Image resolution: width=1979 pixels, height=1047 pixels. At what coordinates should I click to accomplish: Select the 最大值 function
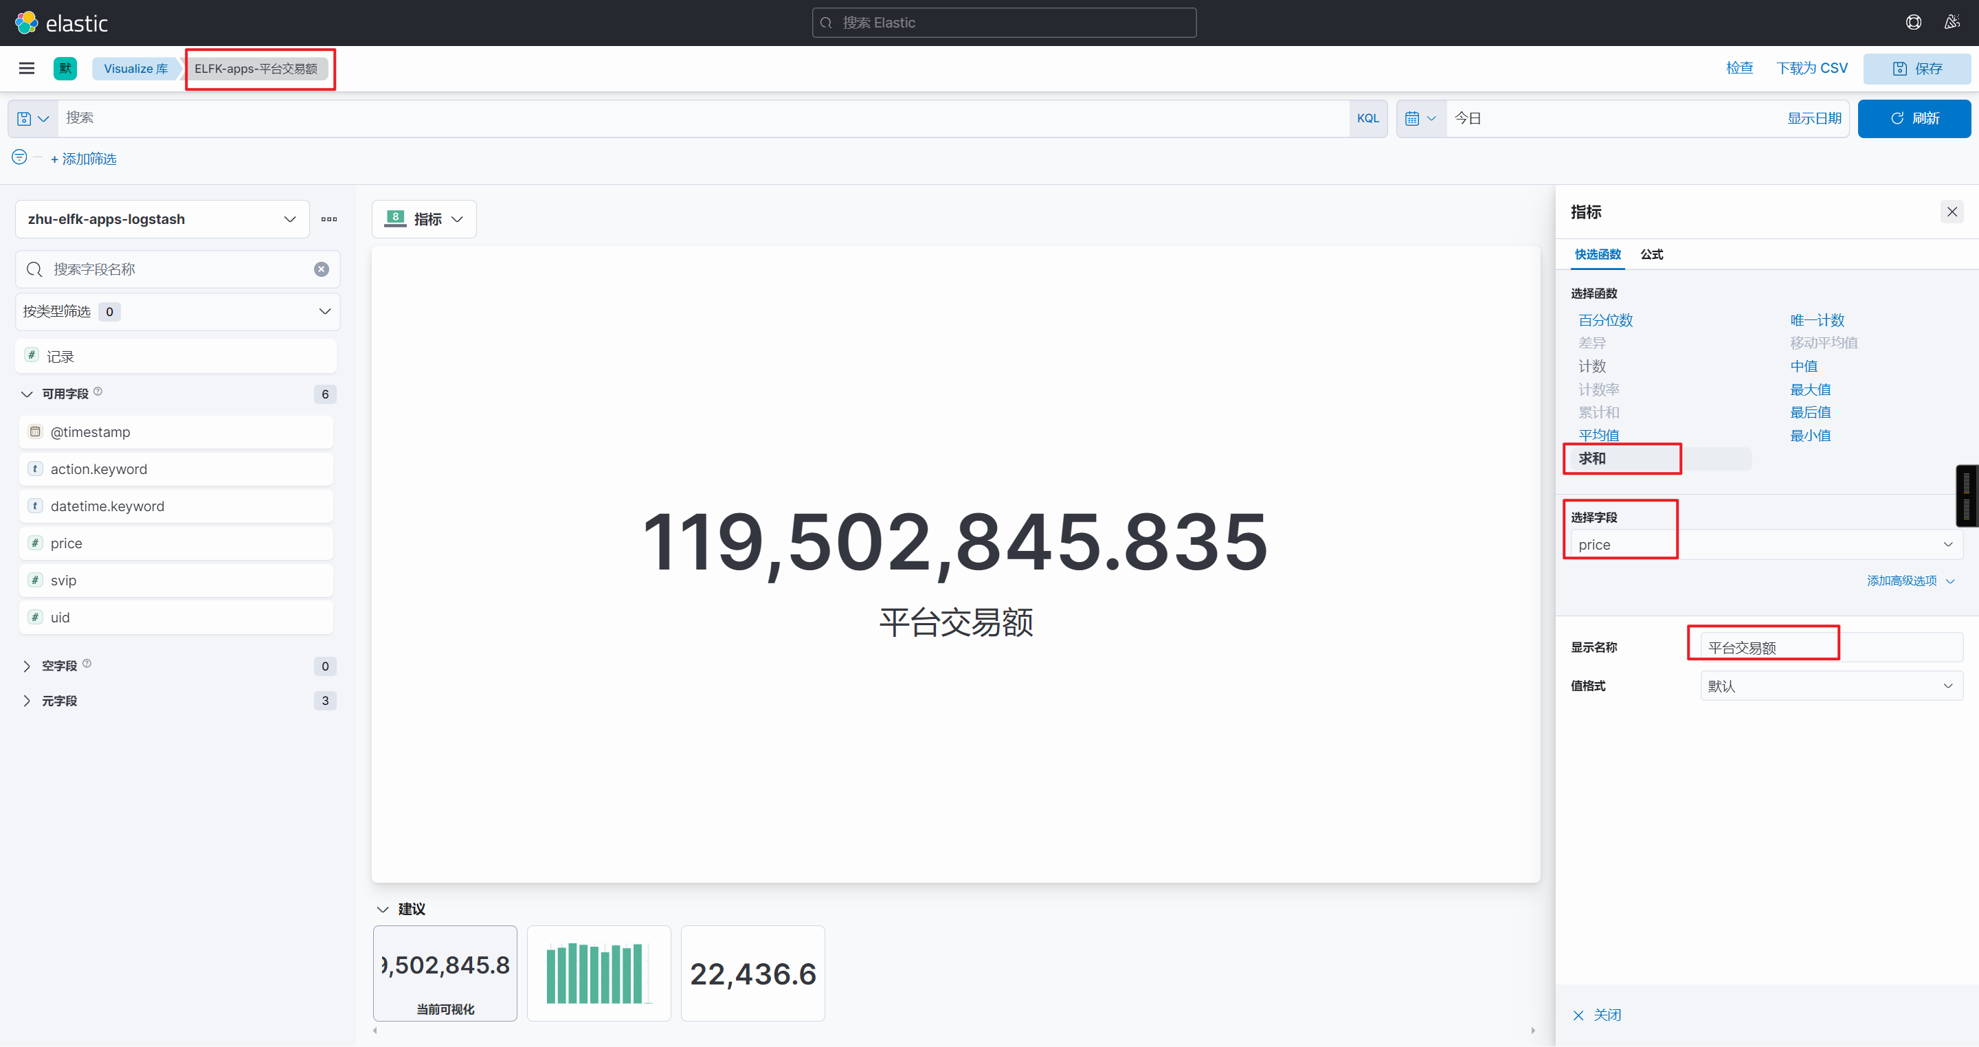[x=1810, y=389]
